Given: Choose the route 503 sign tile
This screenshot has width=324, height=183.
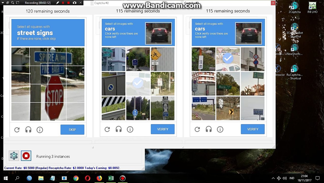Looking at the screenshot, I should [x=163, y=108].
